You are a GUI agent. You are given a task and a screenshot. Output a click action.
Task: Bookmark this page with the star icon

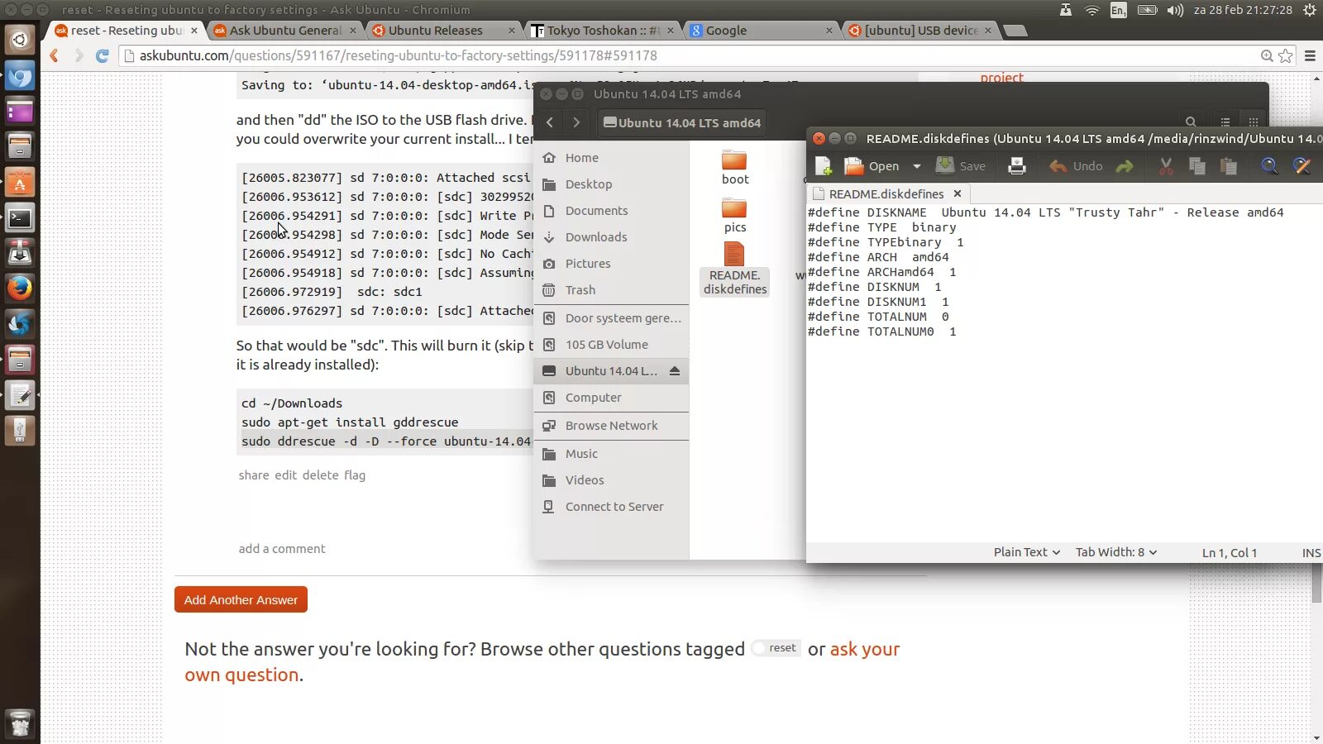[1285, 55]
